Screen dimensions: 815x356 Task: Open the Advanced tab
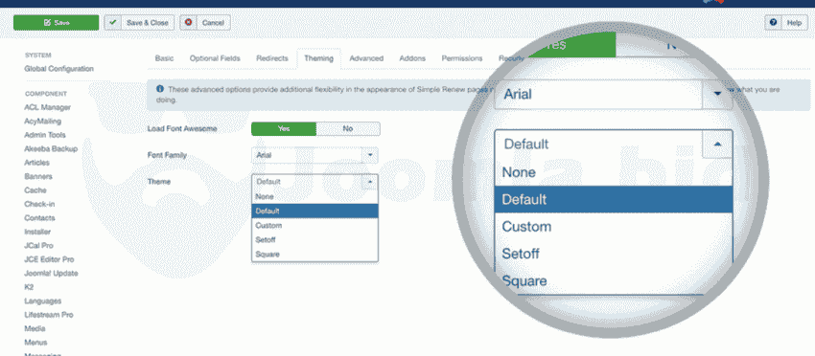pyautogui.click(x=366, y=58)
